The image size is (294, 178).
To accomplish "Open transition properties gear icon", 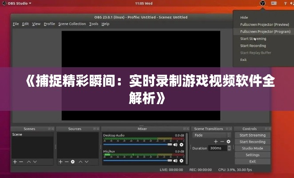I will pos(228,142).
